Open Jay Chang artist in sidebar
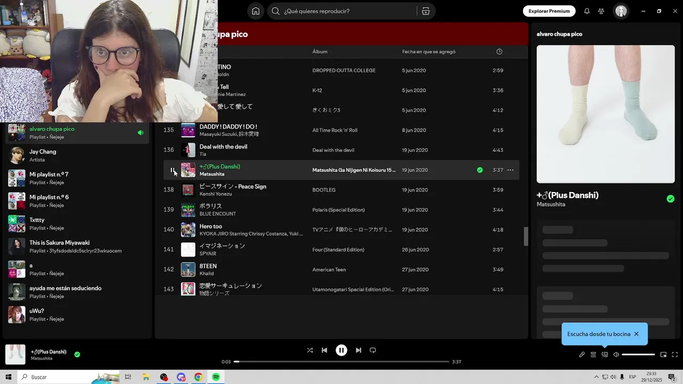This screenshot has width=683, height=384. point(77,156)
